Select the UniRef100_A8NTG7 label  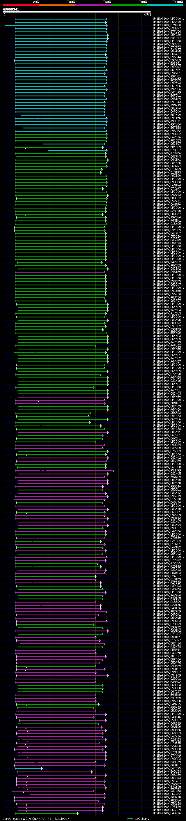167,403
